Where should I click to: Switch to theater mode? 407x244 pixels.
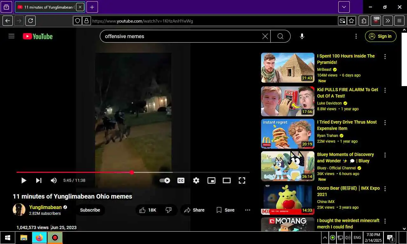(227, 180)
